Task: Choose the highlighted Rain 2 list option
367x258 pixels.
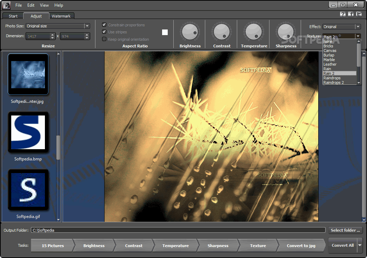Action: 340,73
